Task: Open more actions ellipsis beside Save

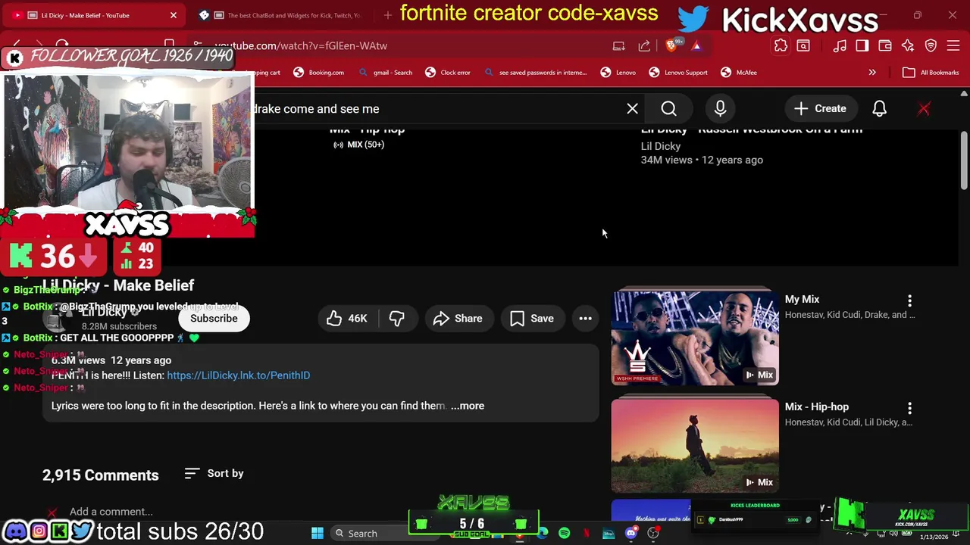Action: [x=585, y=319]
